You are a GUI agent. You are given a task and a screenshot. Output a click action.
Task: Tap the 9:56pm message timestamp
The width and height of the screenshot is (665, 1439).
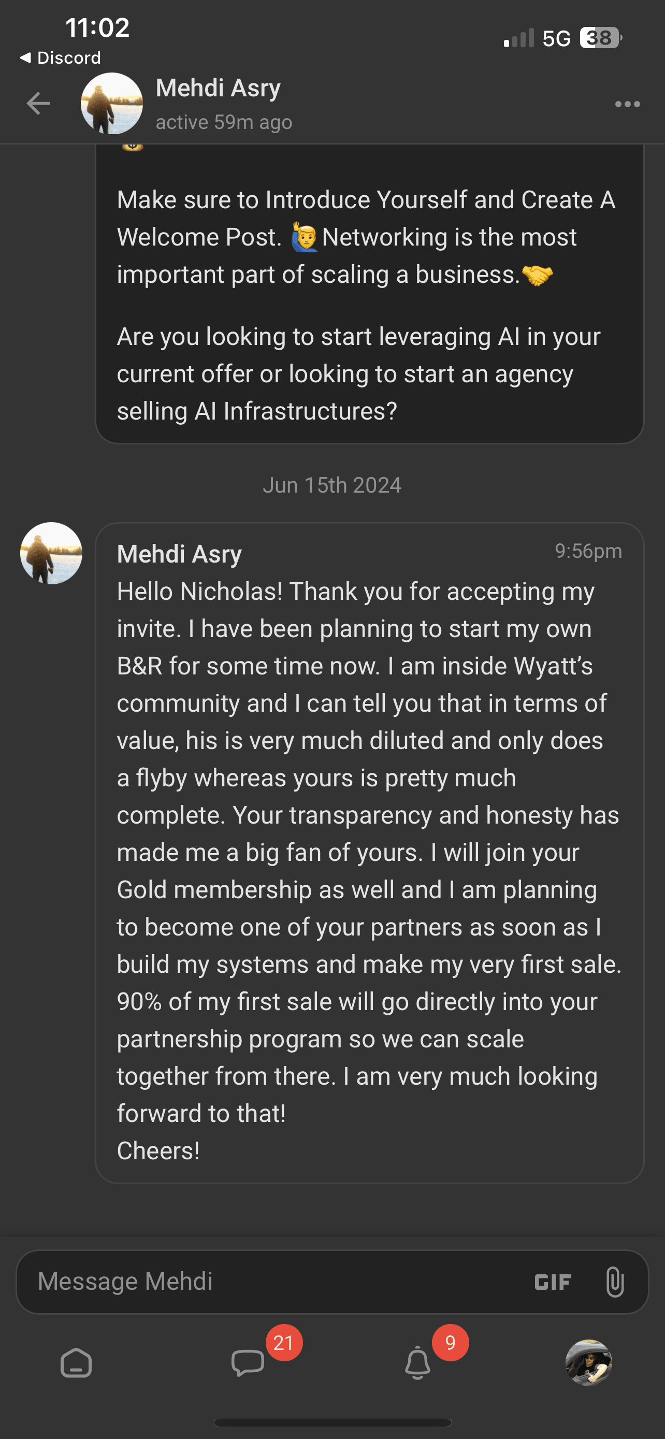click(588, 551)
